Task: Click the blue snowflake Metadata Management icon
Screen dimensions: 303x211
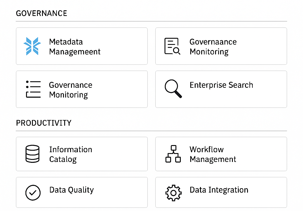Action: click(x=32, y=46)
